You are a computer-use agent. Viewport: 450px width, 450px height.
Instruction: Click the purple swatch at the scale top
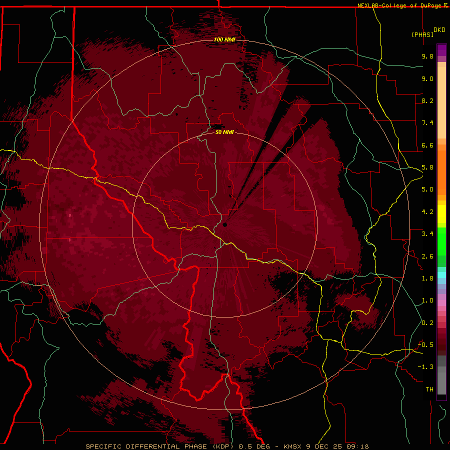[x=441, y=50]
